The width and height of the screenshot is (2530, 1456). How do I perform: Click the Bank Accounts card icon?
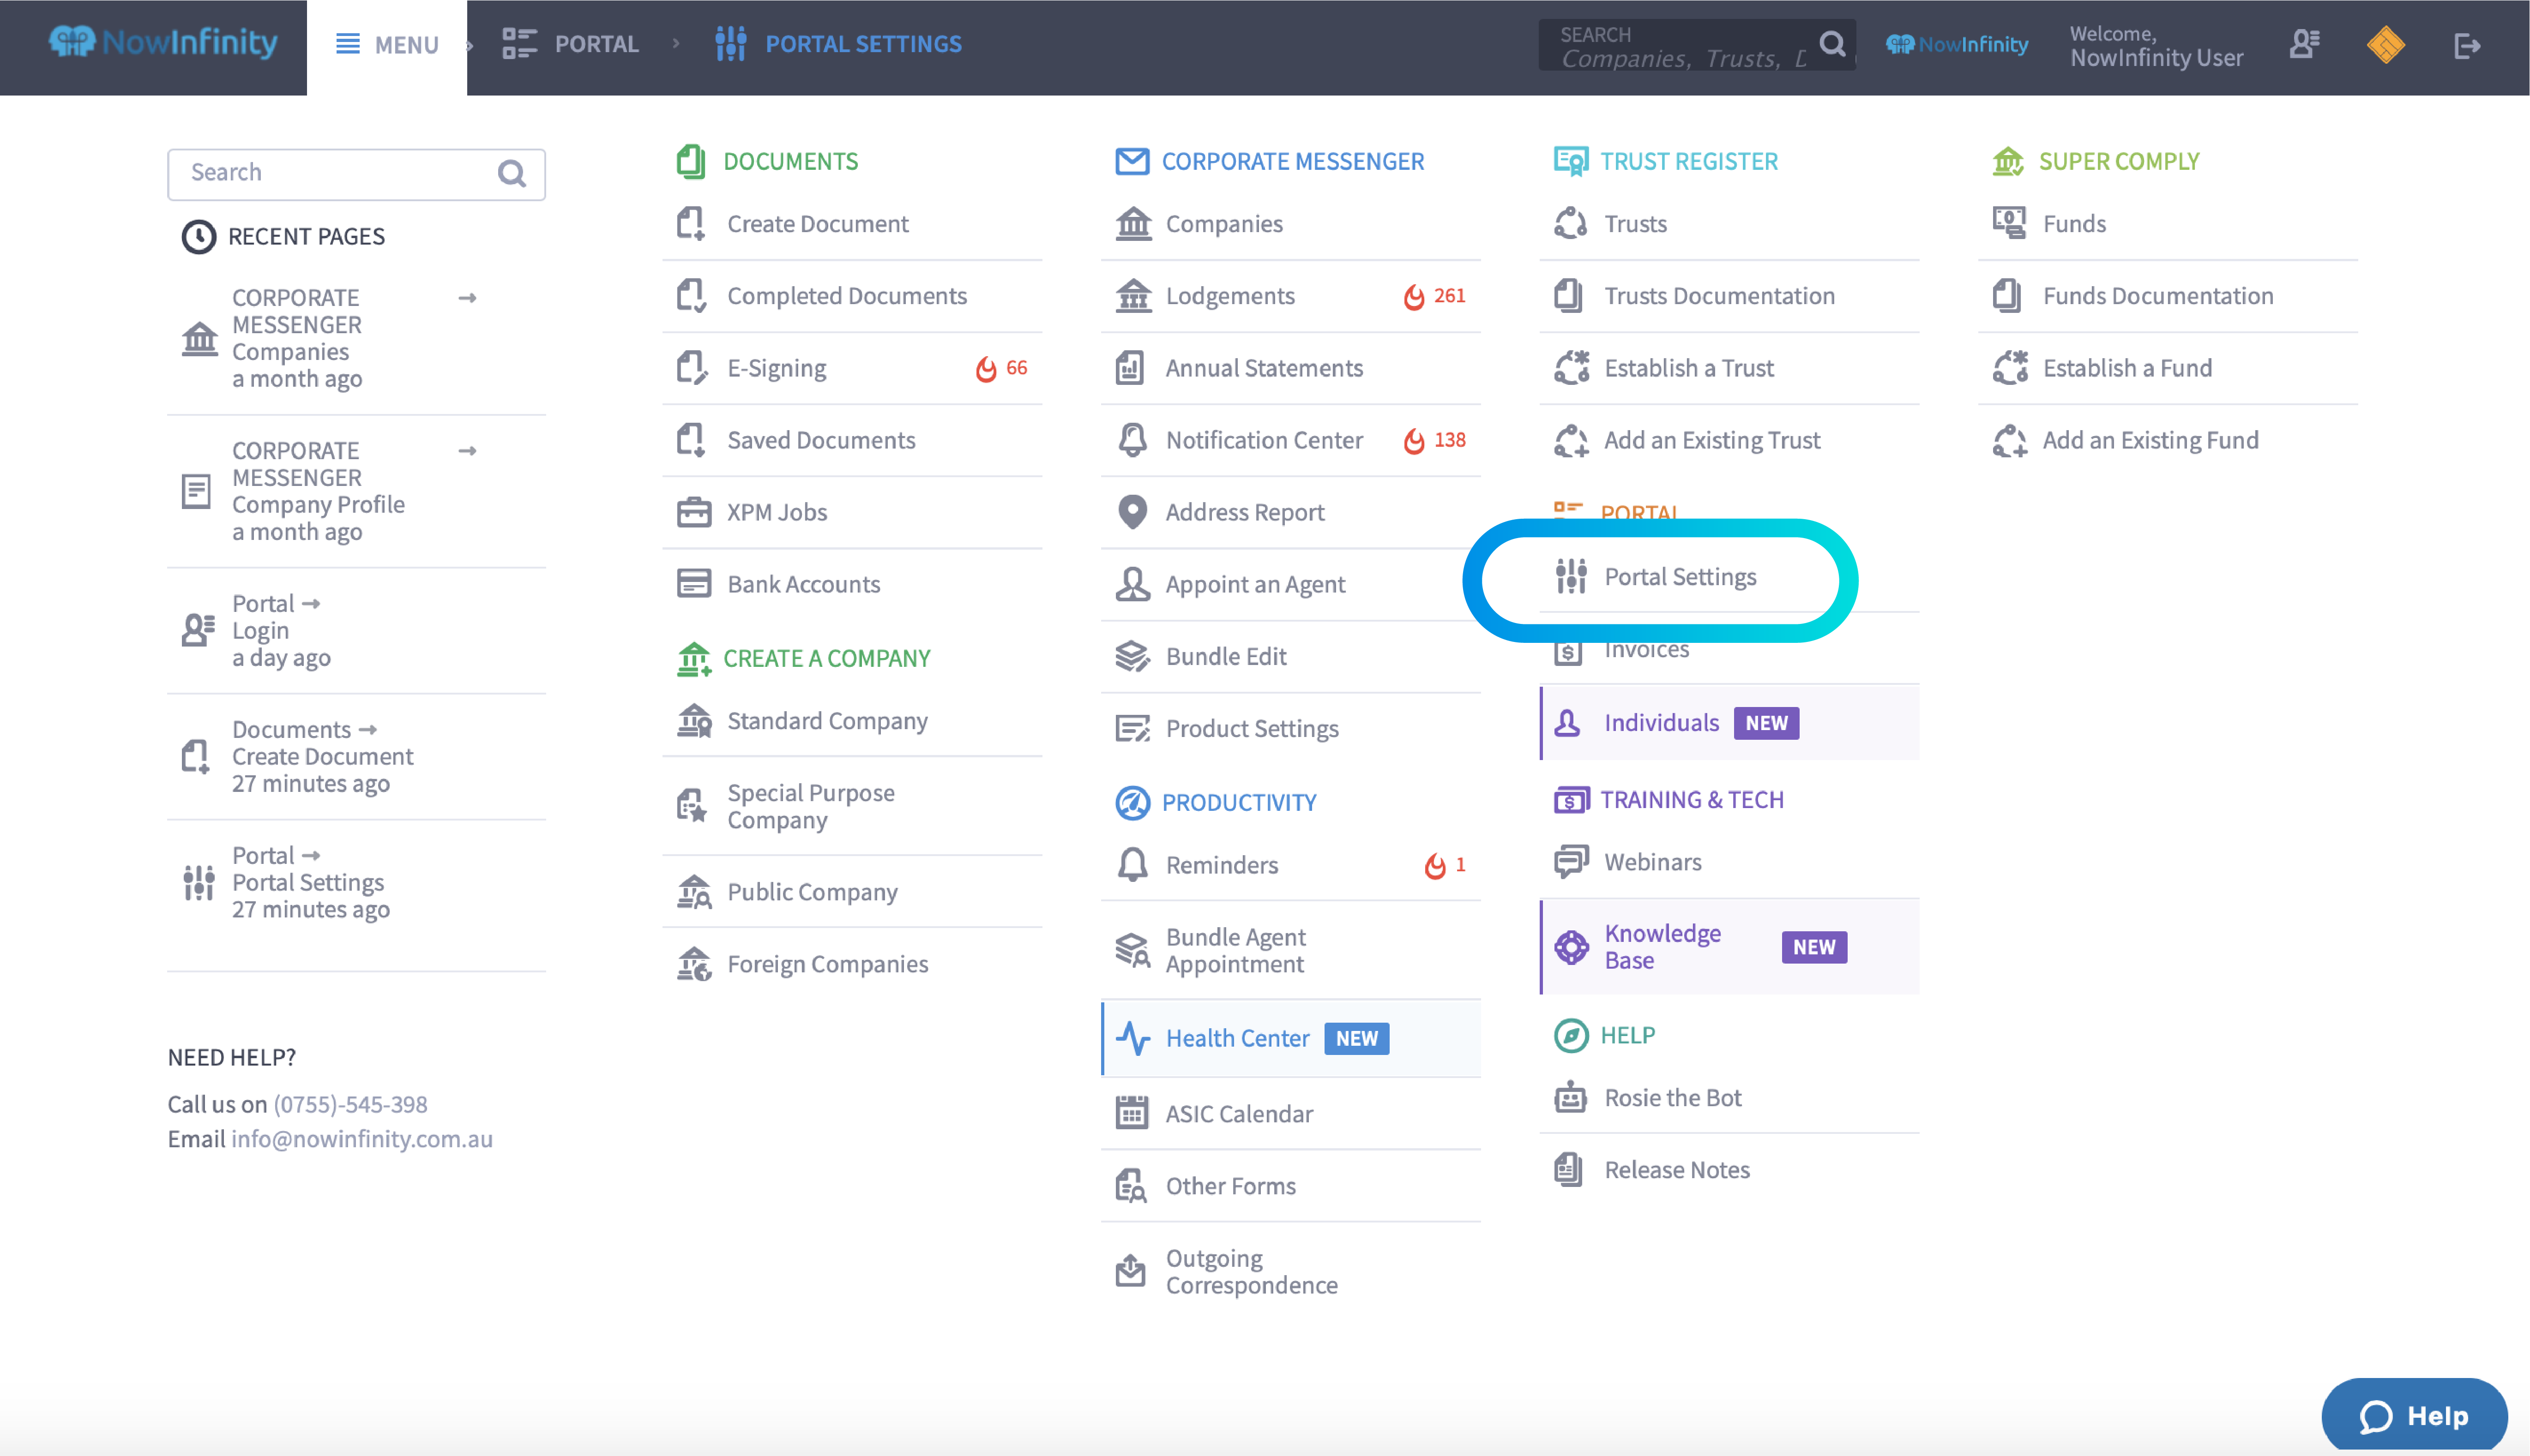pyautogui.click(x=693, y=584)
